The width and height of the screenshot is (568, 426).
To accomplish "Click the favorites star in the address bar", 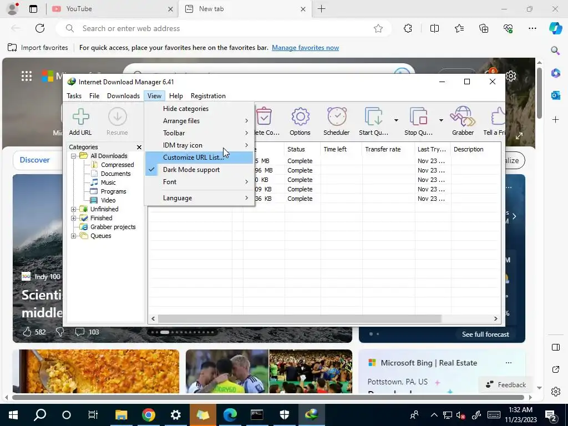I will tap(378, 28).
